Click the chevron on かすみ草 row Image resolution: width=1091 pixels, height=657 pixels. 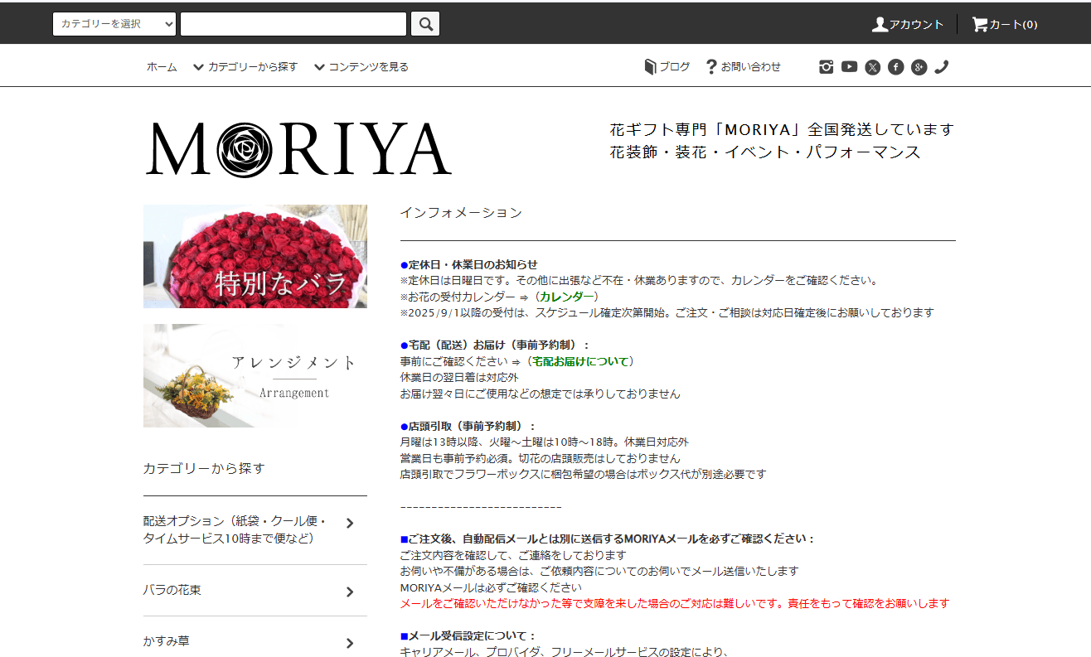click(x=350, y=643)
